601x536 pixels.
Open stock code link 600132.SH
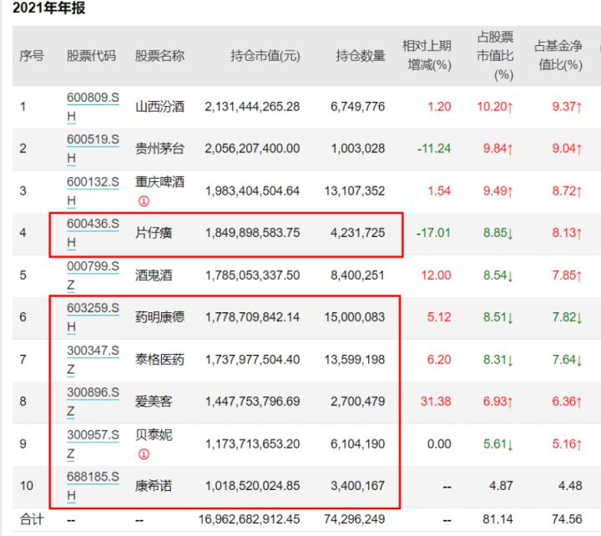tap(93, 191)
